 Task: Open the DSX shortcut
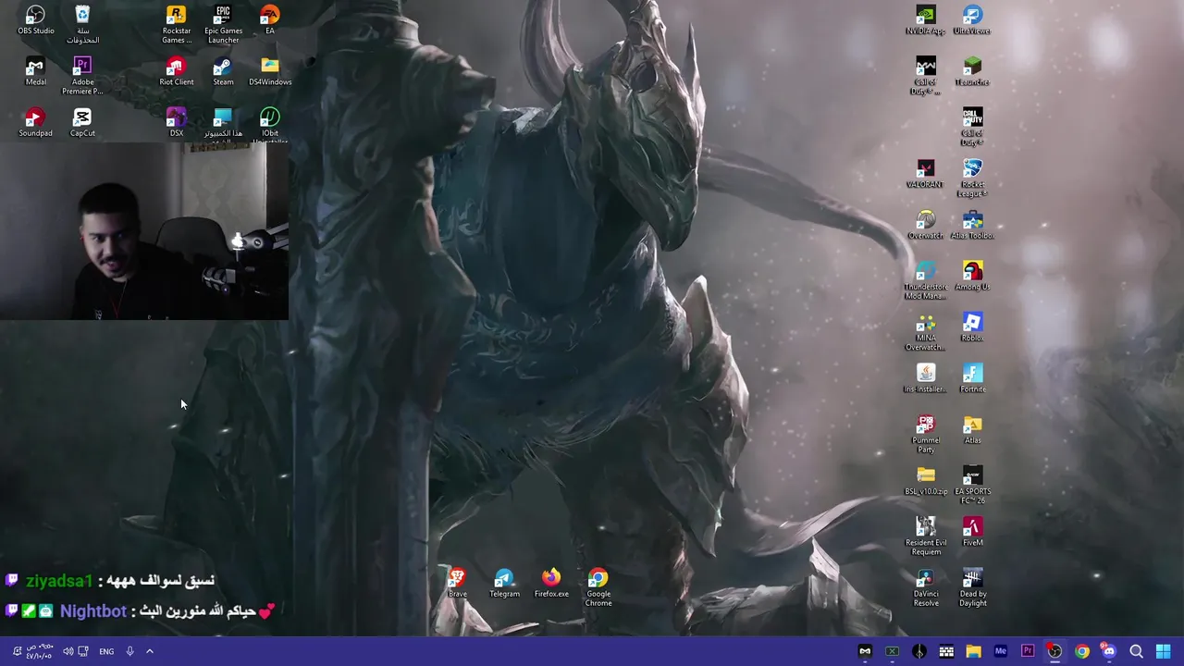176,122
